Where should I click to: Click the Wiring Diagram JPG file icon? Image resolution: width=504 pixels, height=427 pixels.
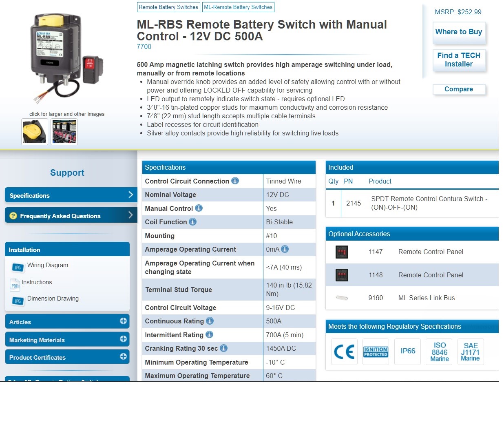tap(17, 267)
